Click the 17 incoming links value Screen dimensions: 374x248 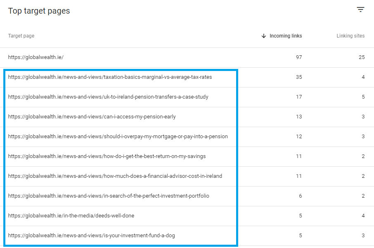[x=298, y=97]
